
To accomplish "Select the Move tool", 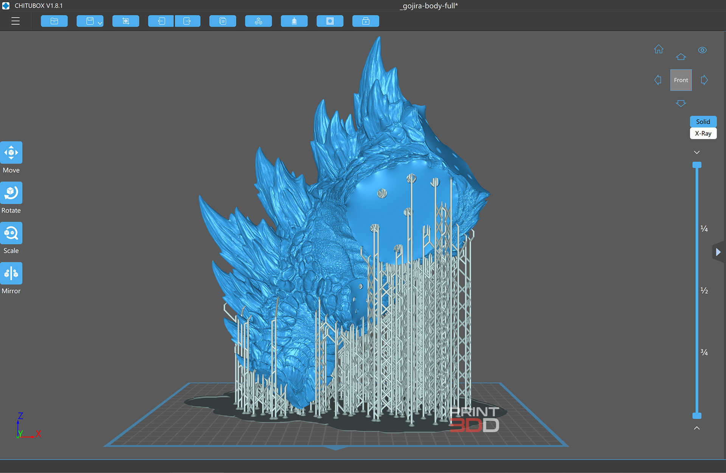I will 11,152.
